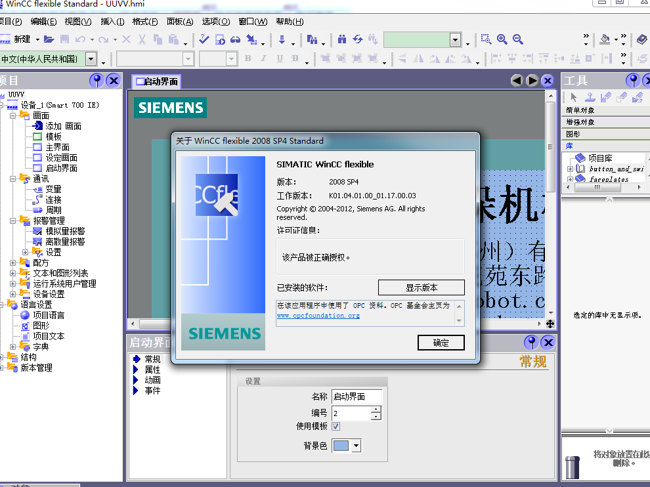The width and height of the screenshot is (650, 487).
Task: Expand the 文本和图形列表 node
Action: (x=13, y=273)
